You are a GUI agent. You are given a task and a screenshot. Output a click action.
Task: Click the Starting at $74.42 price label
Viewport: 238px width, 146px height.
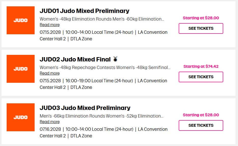(201, 67)
